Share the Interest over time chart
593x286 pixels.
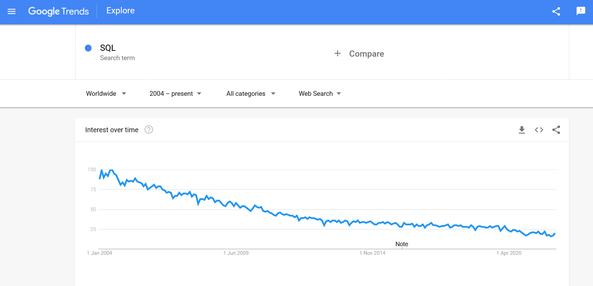(x=556, y=130)
